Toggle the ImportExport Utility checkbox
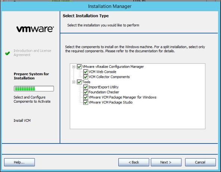The image size is (221, 172). click(x=85, y=87)
